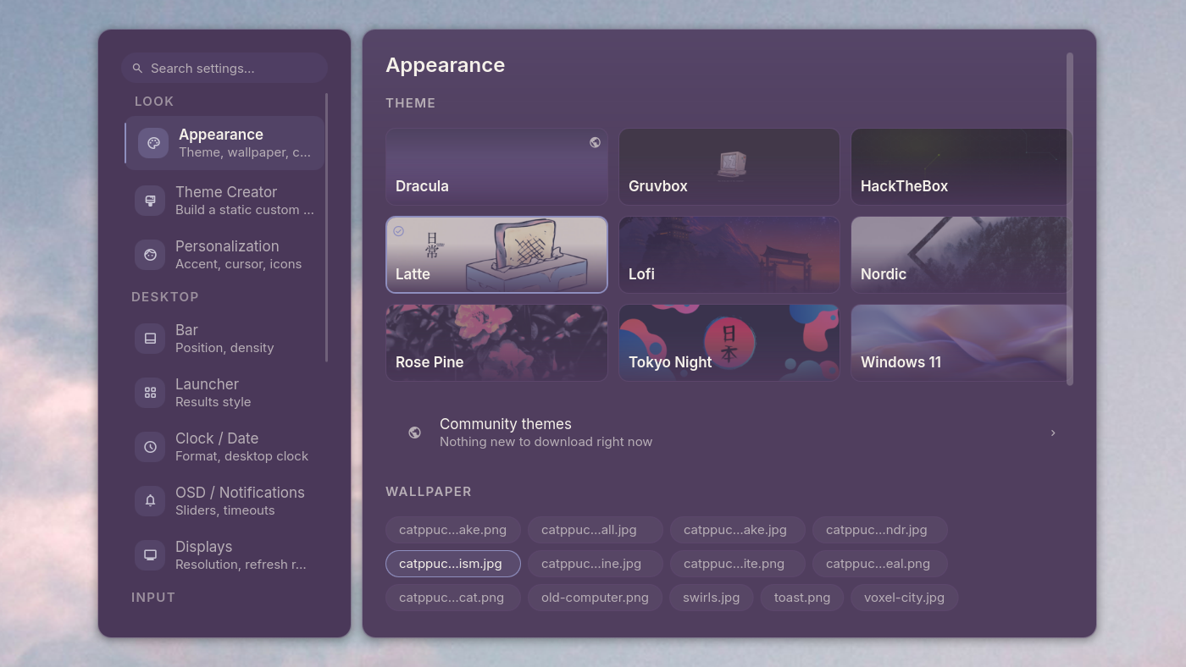Open the Community themes row
The height and width of the screenshot is (667, 1186).
(x=729, y=433)
